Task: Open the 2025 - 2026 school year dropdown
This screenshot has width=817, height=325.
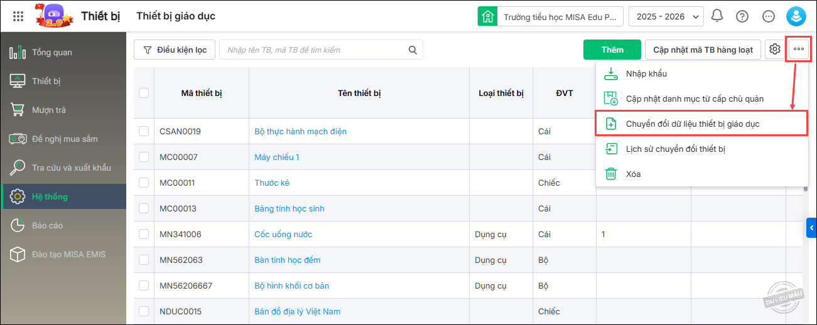Action: [x=666, y=16]
